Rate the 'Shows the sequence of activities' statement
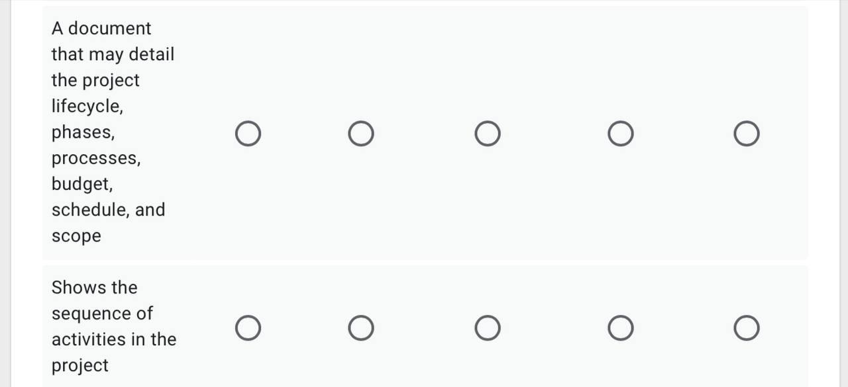 click(488, 327)
